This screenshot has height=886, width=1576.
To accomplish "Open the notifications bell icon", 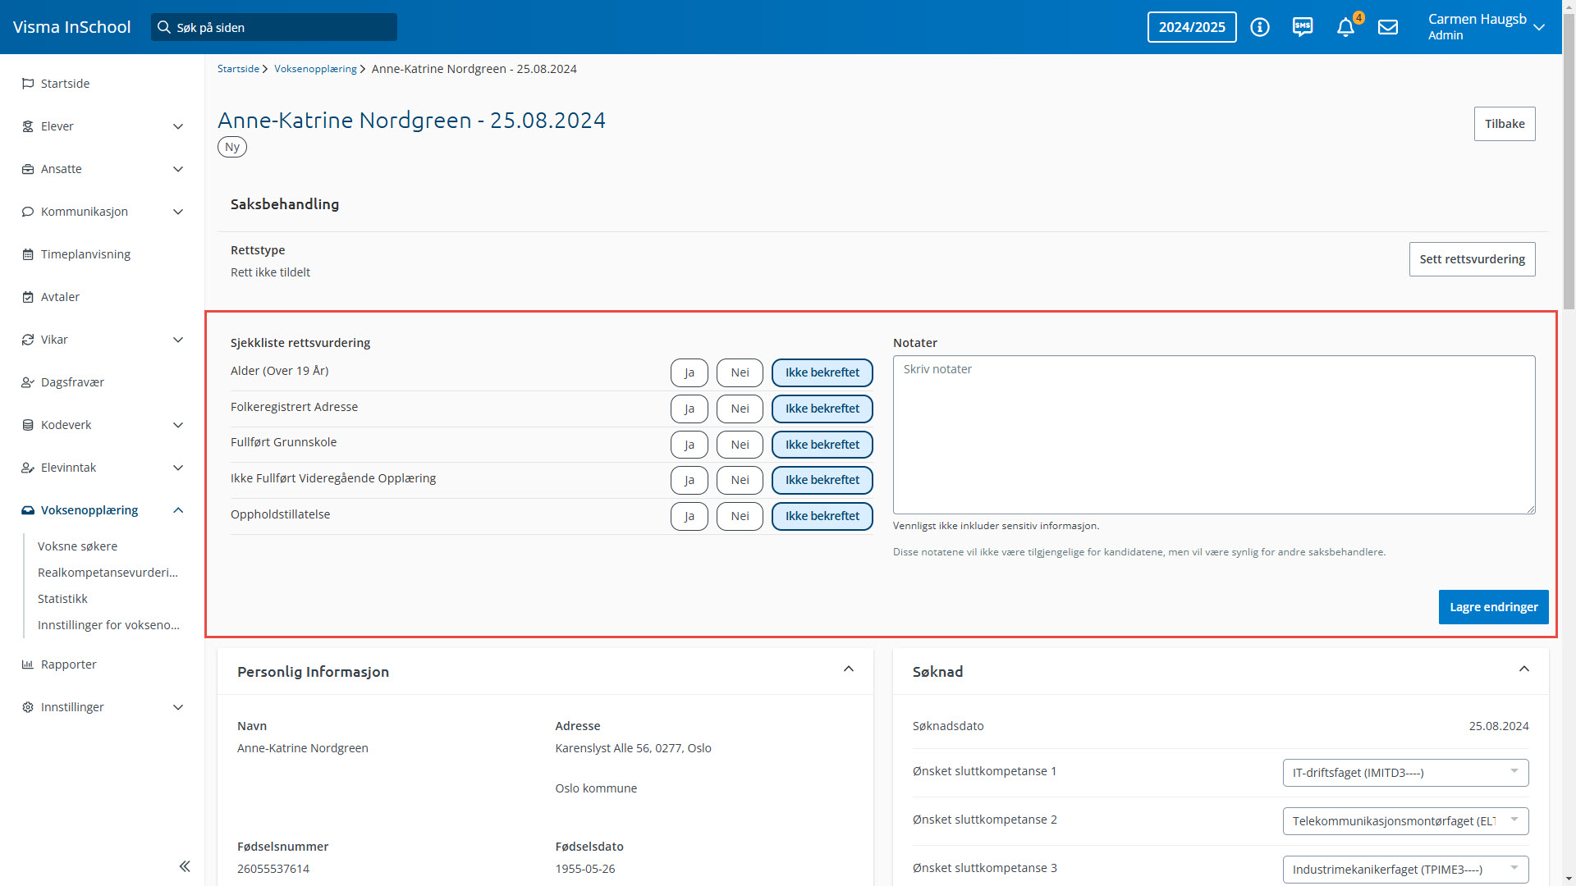I will 1345,27.
